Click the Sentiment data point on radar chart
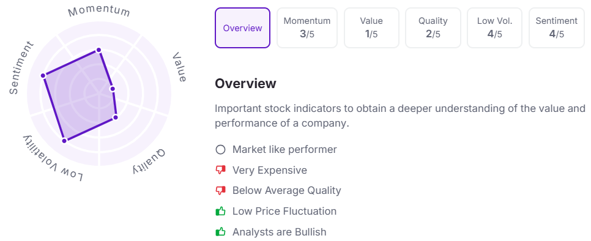This screenshot has width=591, height=241. pyautogui.click(x=43, y=76)
